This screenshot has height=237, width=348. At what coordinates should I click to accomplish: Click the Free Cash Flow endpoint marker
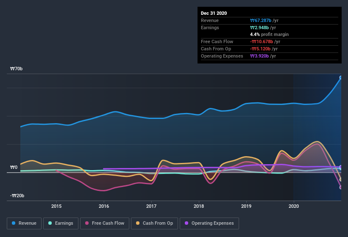[341, 187]
